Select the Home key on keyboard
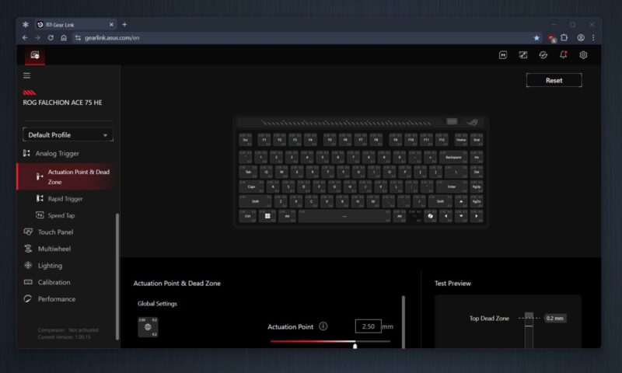 (x=461, y=140)
